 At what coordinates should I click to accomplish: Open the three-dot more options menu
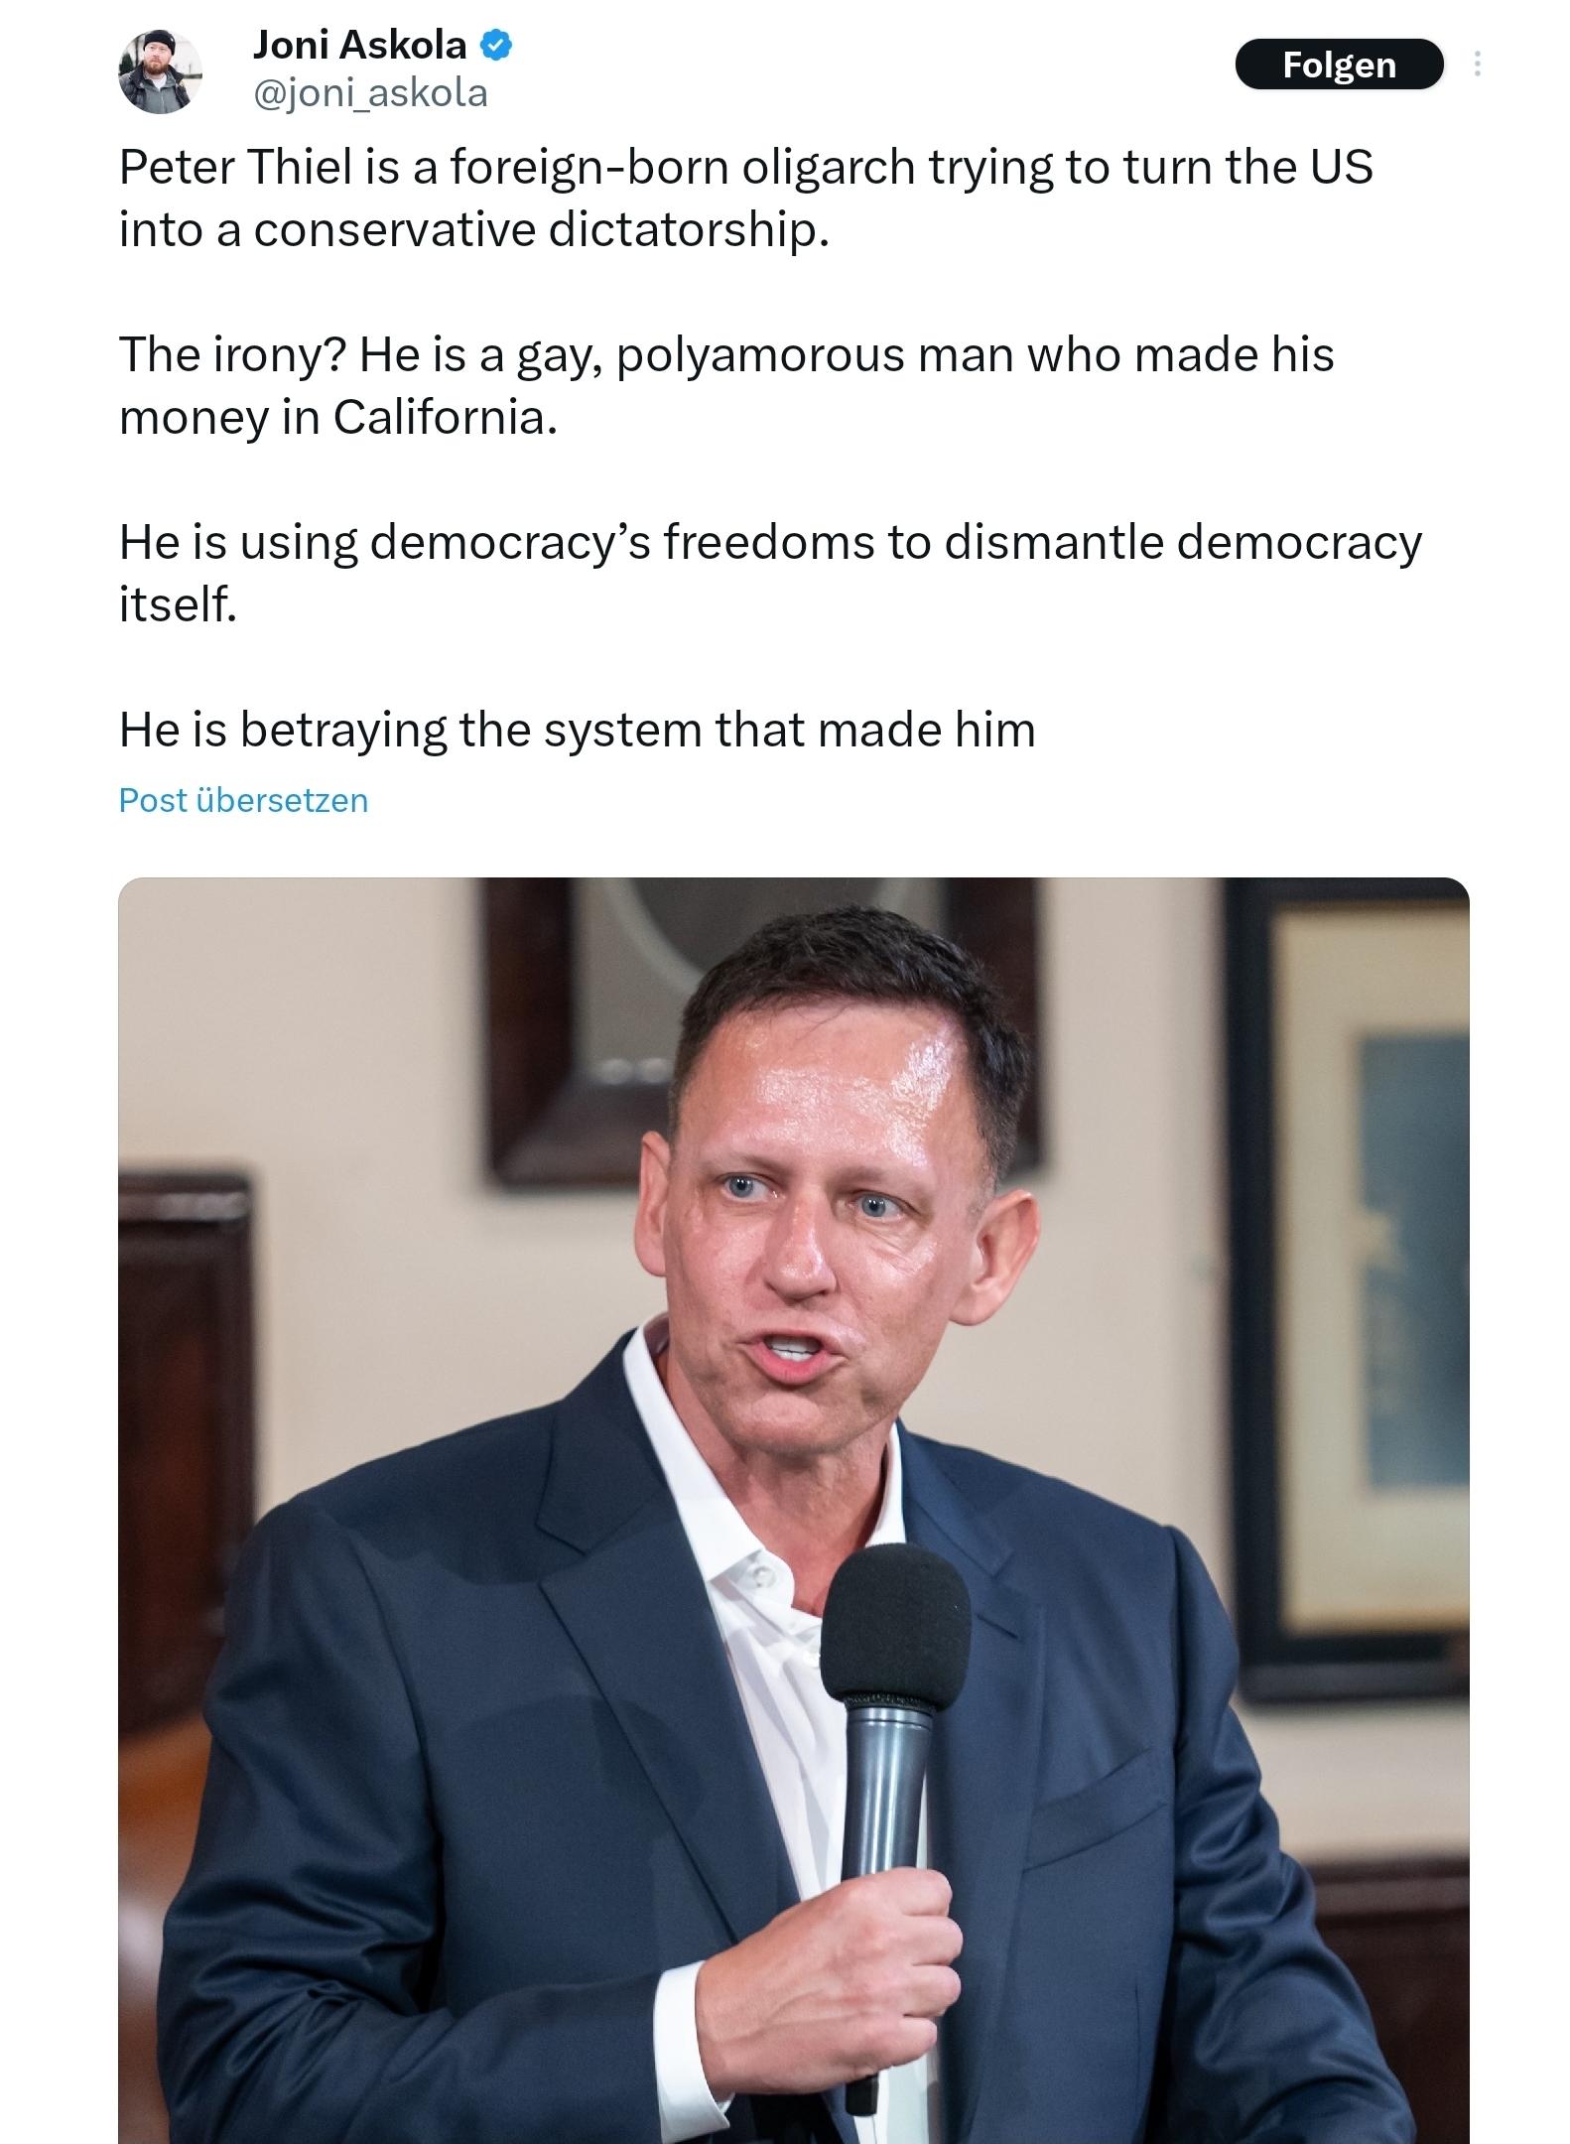coord(1478,65)
